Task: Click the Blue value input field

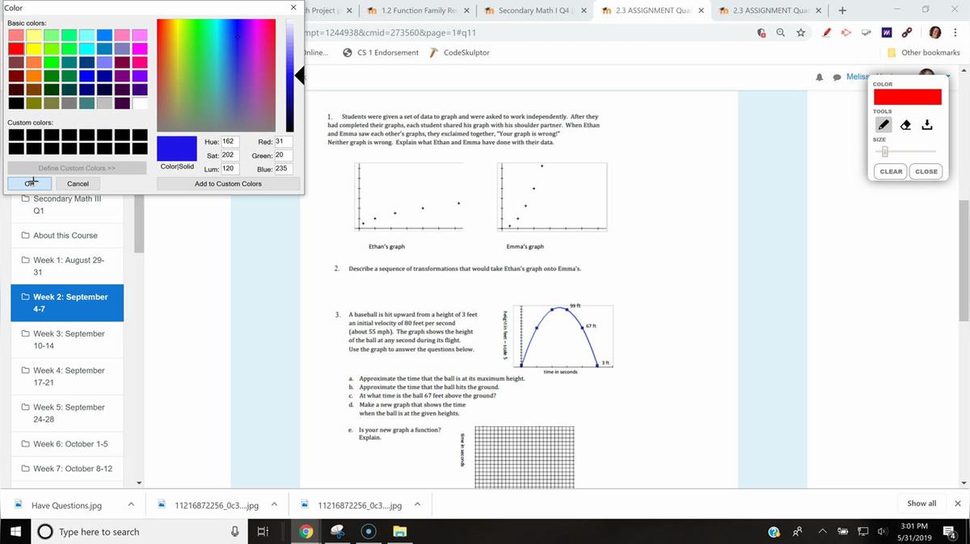Action: [284, 169]
